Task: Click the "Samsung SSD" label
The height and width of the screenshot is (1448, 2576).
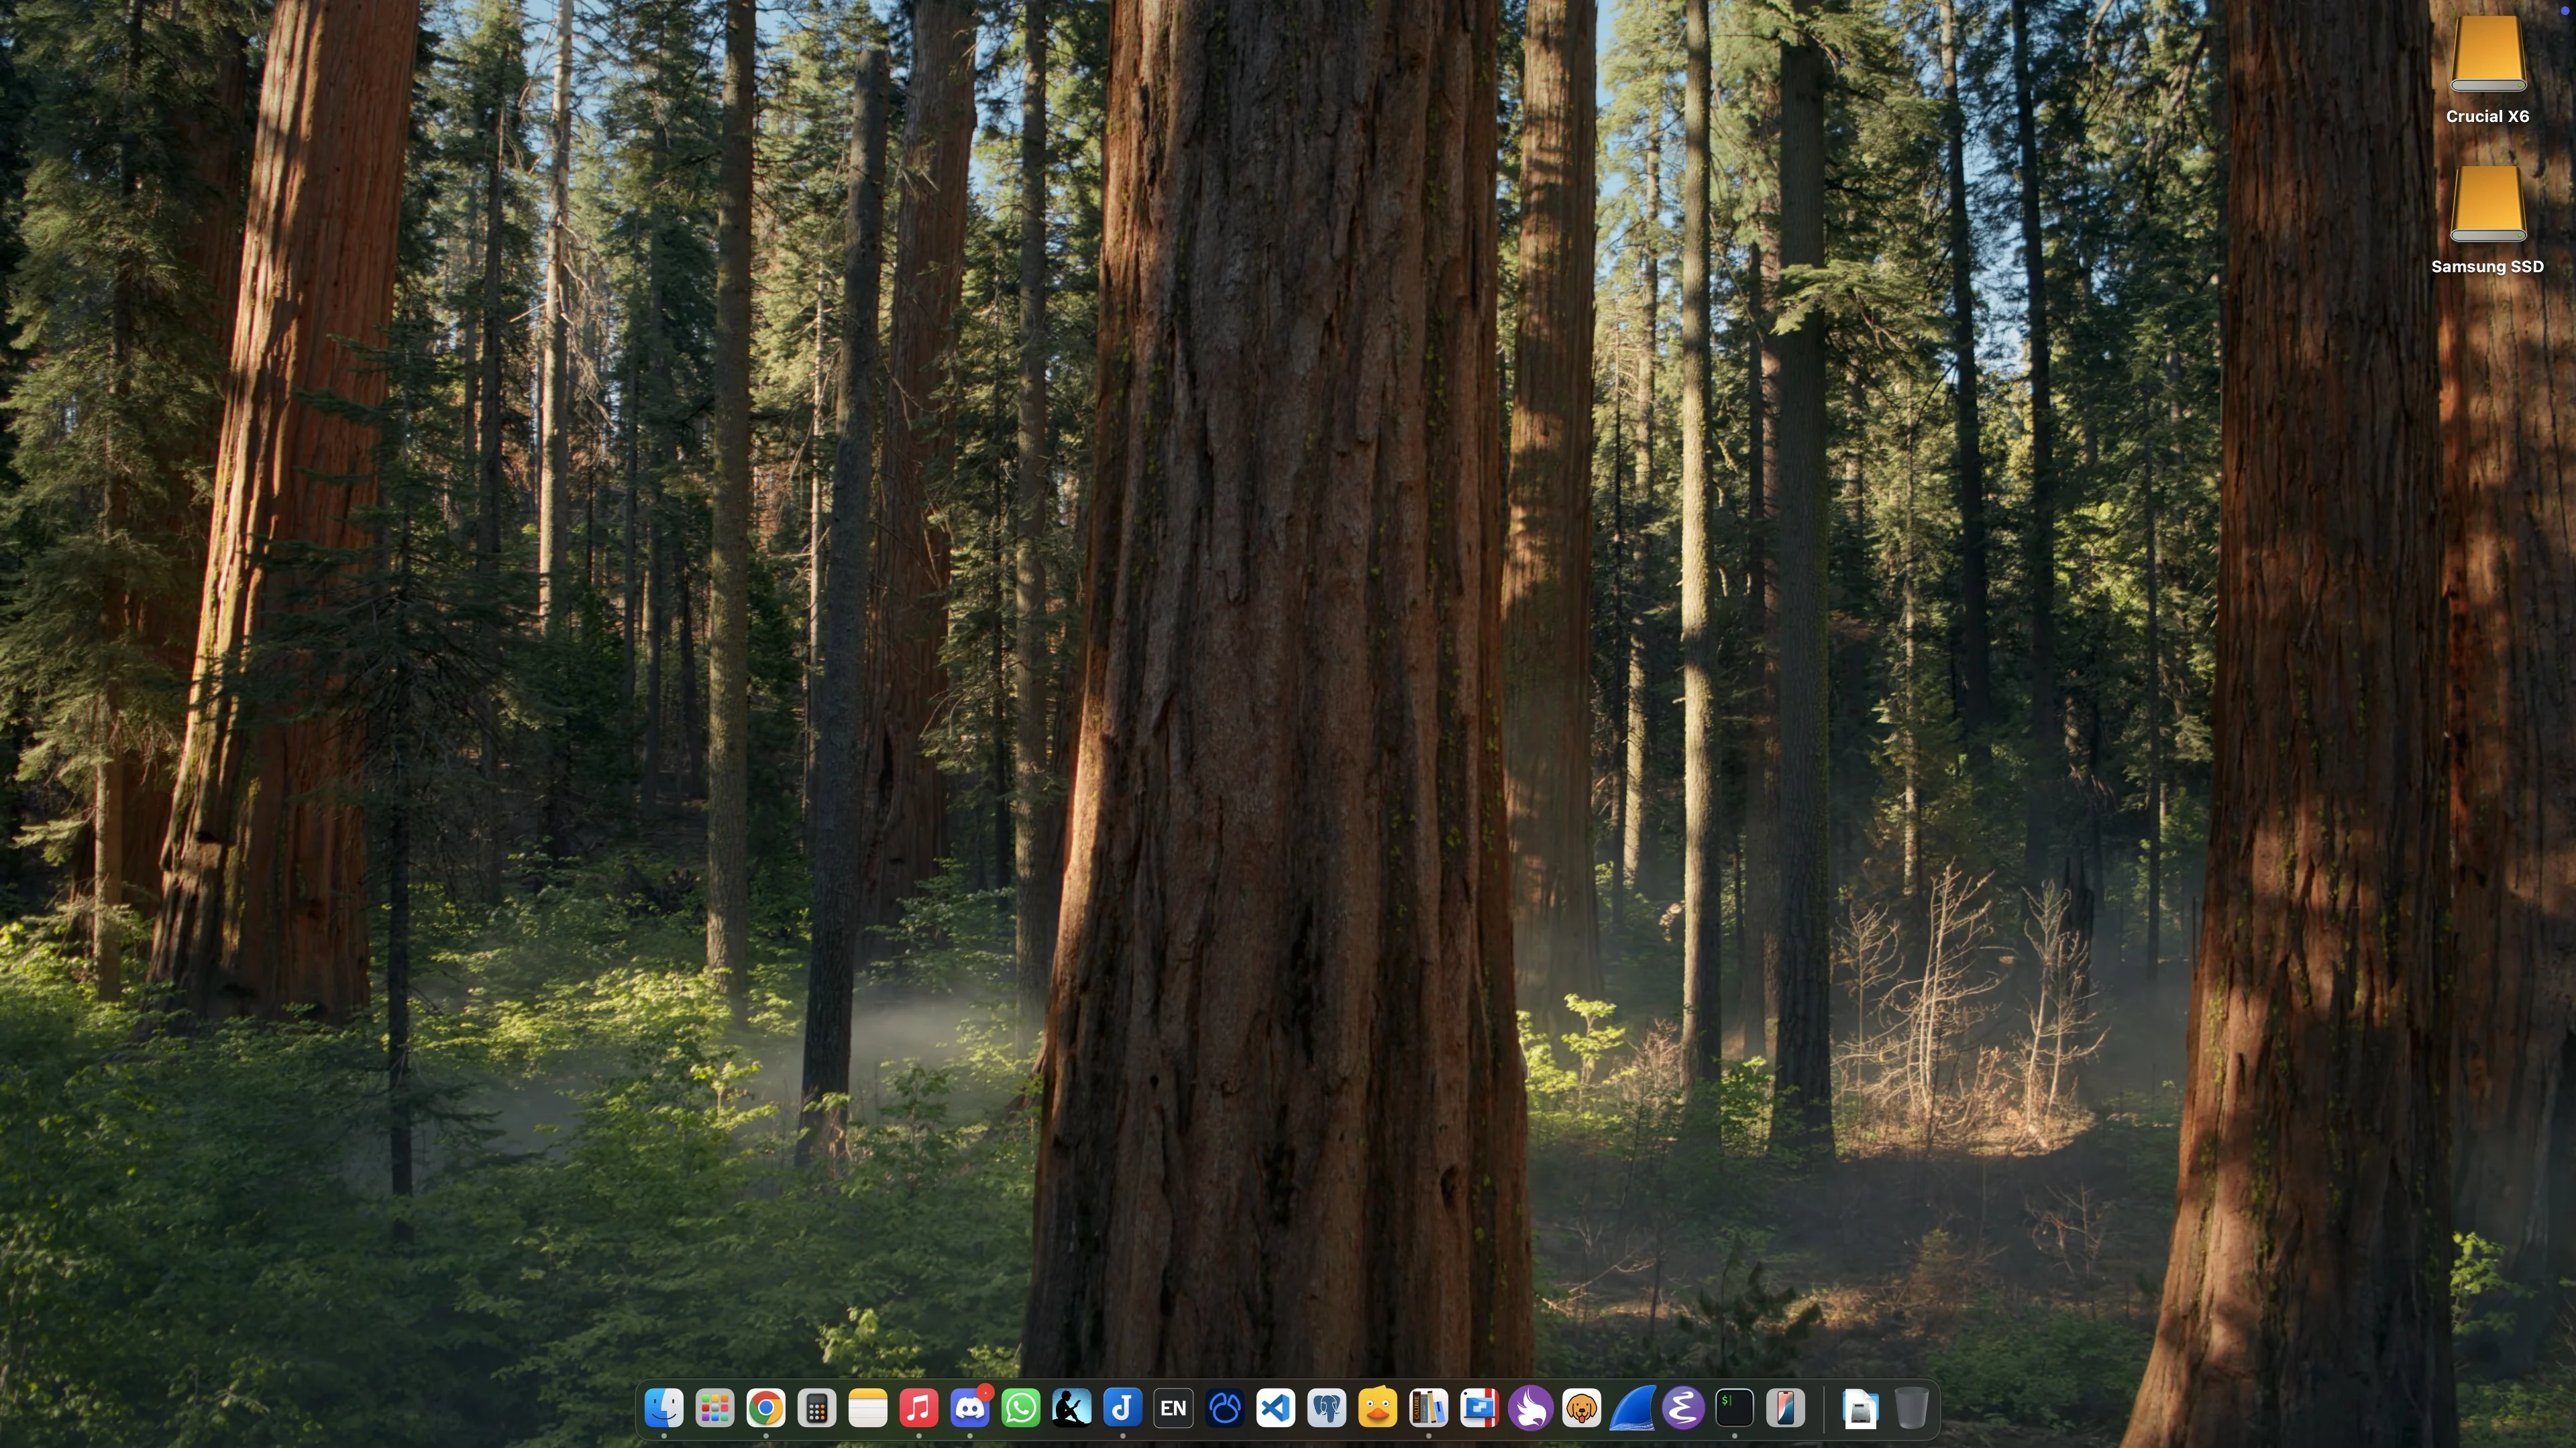Action: [x=2488, y=267]
